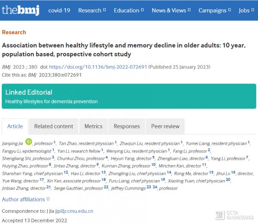Click the jjp@ccmu.edu.cn email link
Viewport: 258px width, 224px height.
pos(74,211)
